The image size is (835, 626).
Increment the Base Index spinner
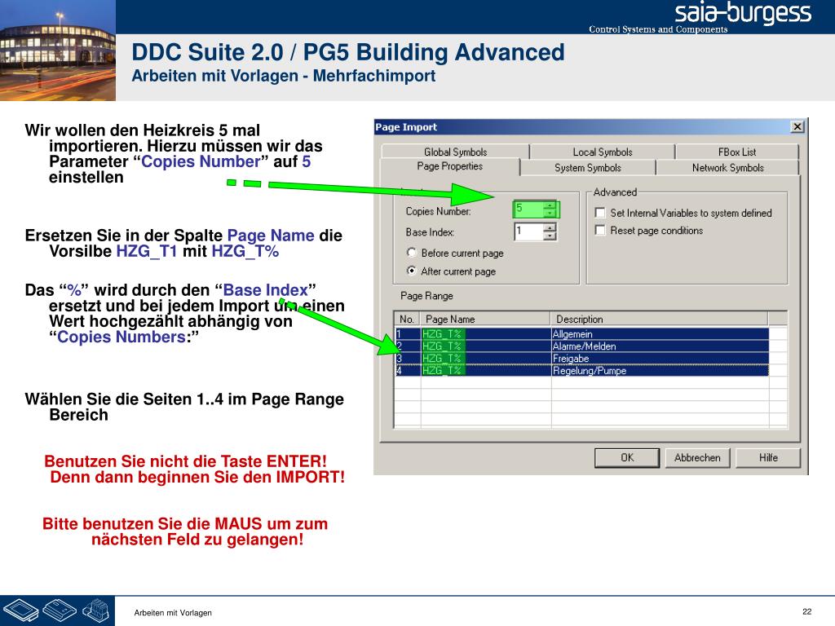coord(550,228)
